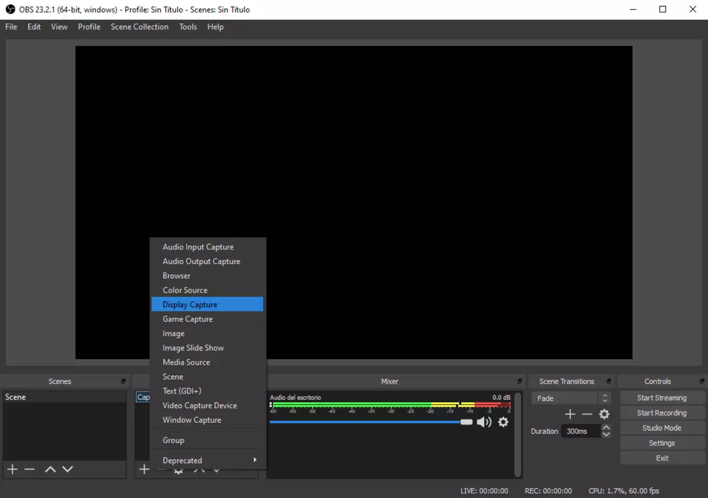Click the Mixer panel vertical scrollbar
The height and width of the screenshot is (498, 708).
(x=518, y=434)
